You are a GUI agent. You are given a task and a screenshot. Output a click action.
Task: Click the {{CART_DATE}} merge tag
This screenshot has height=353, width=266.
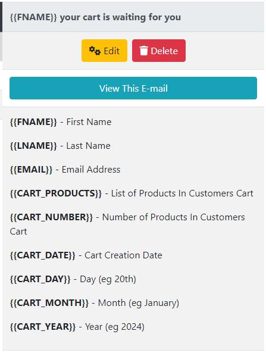pos(42,255)
